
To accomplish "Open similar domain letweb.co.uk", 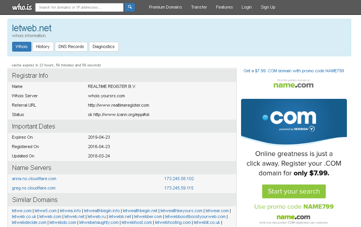I will click(24, 217).
